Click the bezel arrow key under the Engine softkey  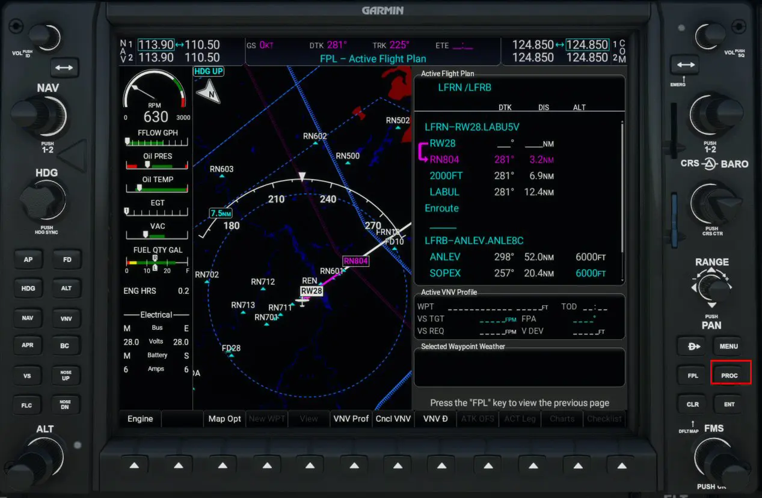click(x=134, y=466)
